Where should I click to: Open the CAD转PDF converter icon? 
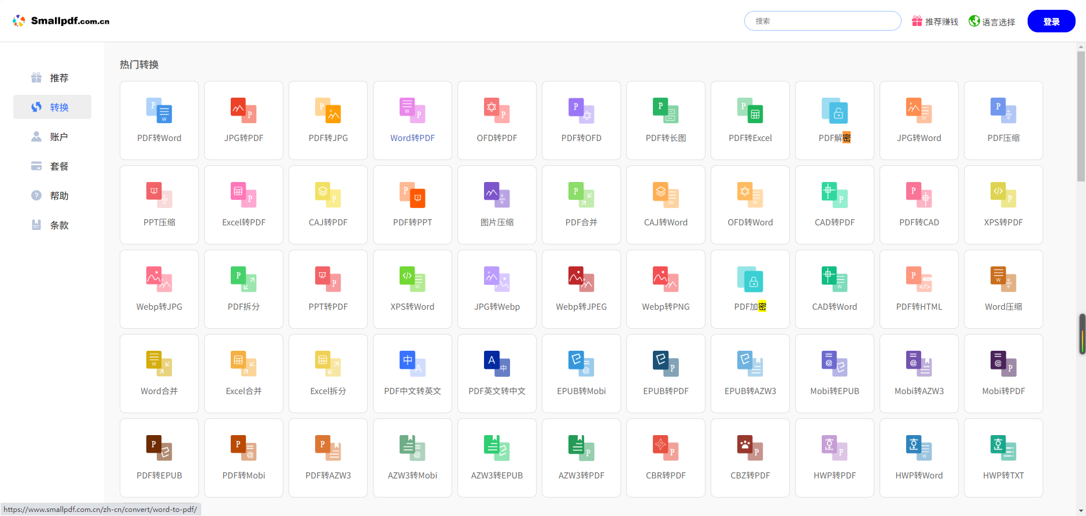click(834, 195)
